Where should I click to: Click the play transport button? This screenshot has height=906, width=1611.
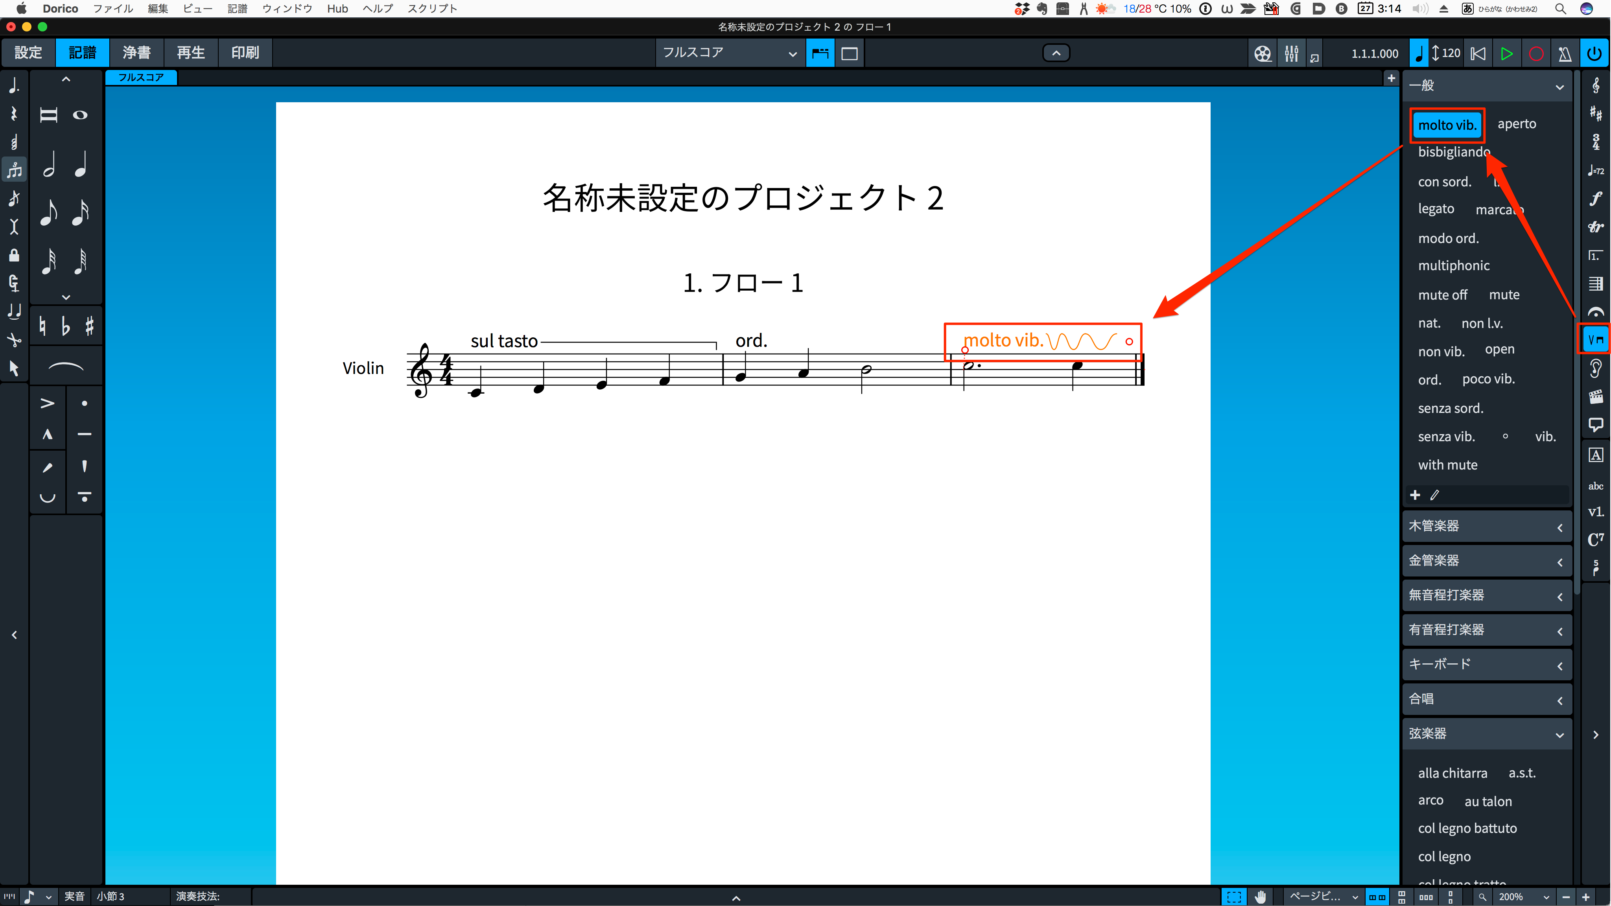coord(1506,54)
